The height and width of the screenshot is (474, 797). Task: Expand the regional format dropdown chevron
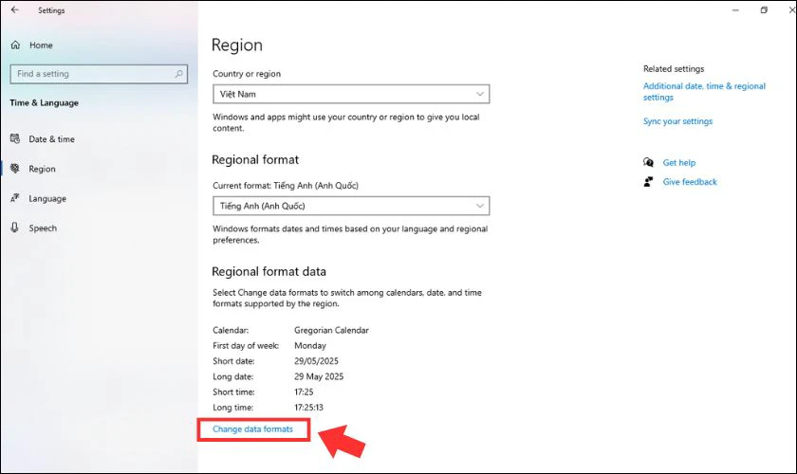pyautogui.click(x=479, y=206)
